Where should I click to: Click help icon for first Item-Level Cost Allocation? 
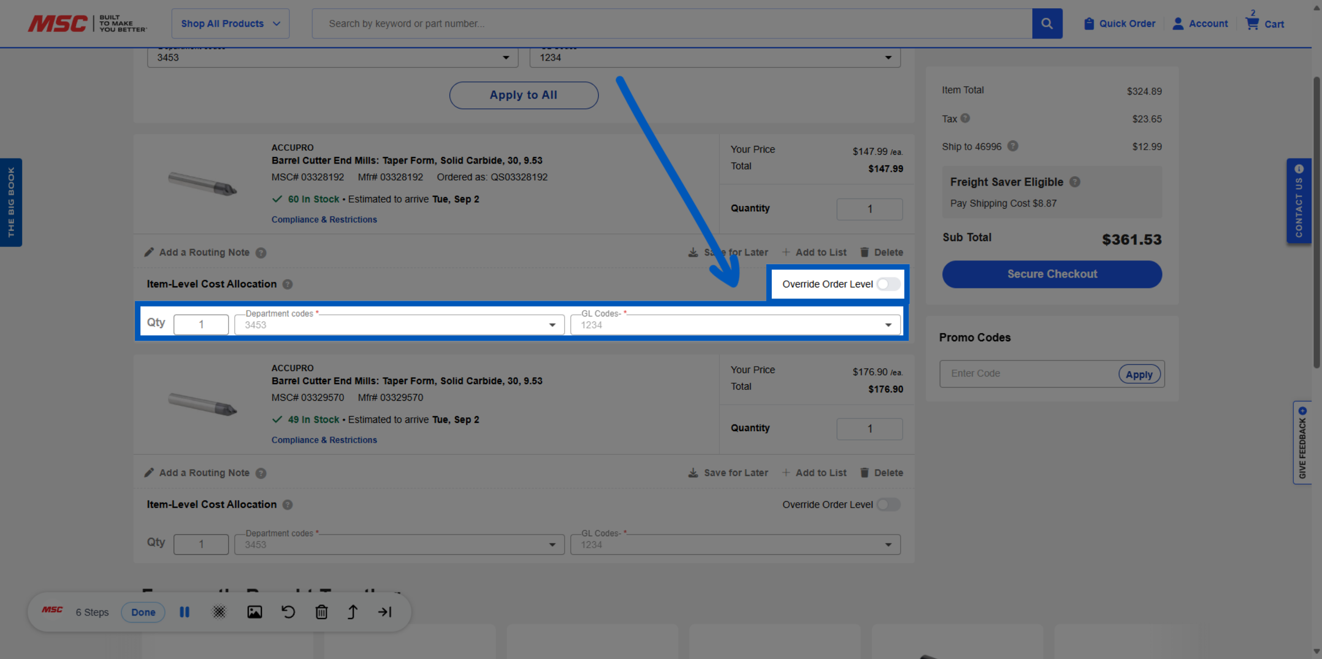(288, 284)
